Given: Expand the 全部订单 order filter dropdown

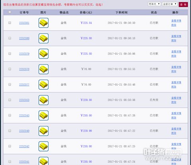Looking at the screenshot, I should 170,4.
